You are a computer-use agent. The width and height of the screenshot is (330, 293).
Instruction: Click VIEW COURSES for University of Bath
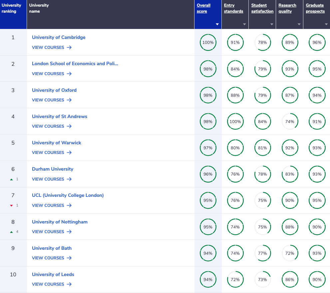click(x=48, y=258)
